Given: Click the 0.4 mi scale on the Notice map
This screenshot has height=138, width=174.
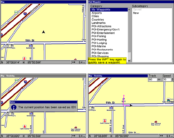Looking at the screenshot, I should point(82,136).
